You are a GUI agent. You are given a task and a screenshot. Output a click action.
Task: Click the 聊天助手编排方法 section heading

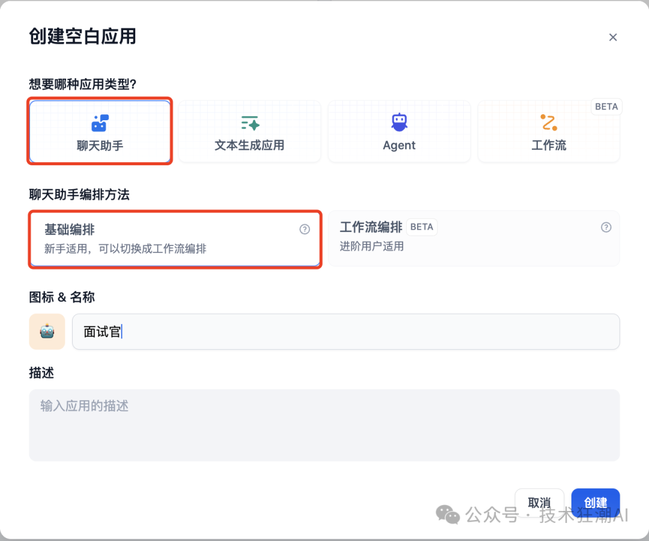79,195
